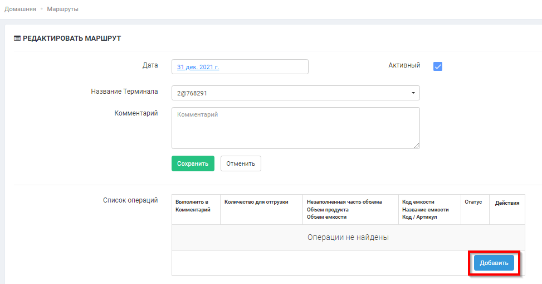This screenshot has width=542, height=284.
Task: Click the comment box resize handle
Action: click(417, 146)
